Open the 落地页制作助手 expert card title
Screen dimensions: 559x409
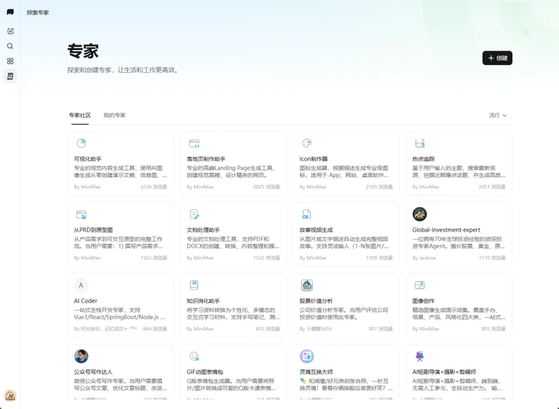(x=206, y=159)
